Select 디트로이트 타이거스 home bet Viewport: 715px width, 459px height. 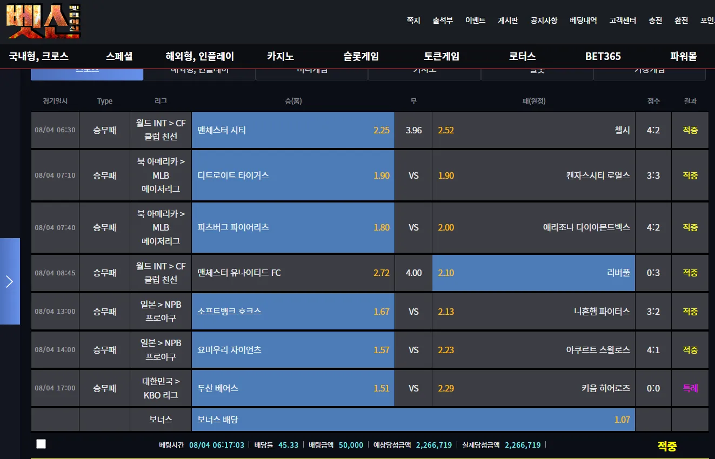click(293, 175)
